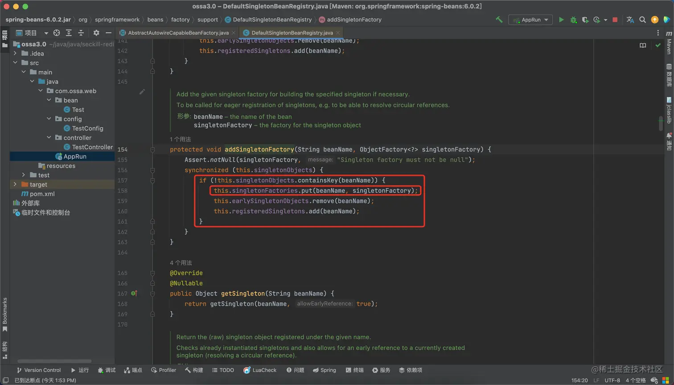674x385 pixels.
Task: Start debugging with the bug icon
Action: pyautogui.click(x=573, y=20)
